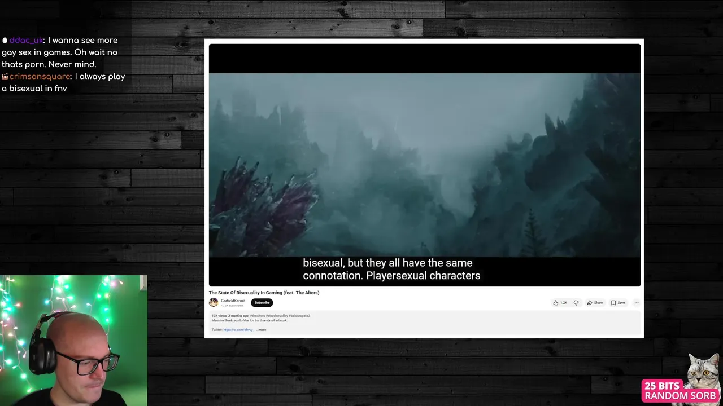Click the badge icon beside crimsonsquare
This screenshot has width=723, height=406.
coord(5,77)
